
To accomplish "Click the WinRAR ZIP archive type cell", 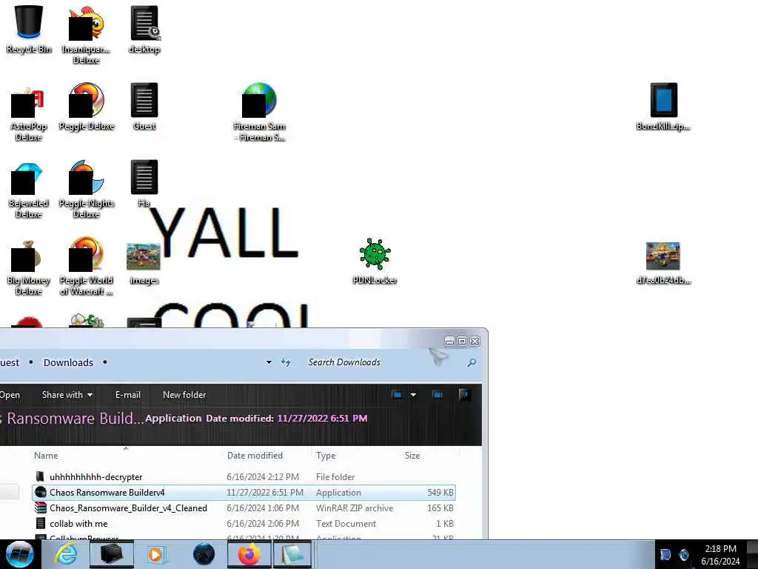I will click(x=355, y=508).
